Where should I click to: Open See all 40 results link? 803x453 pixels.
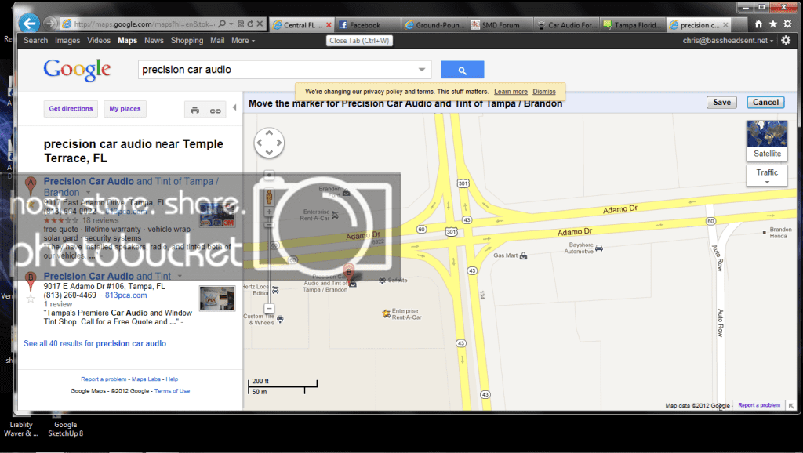95,343
